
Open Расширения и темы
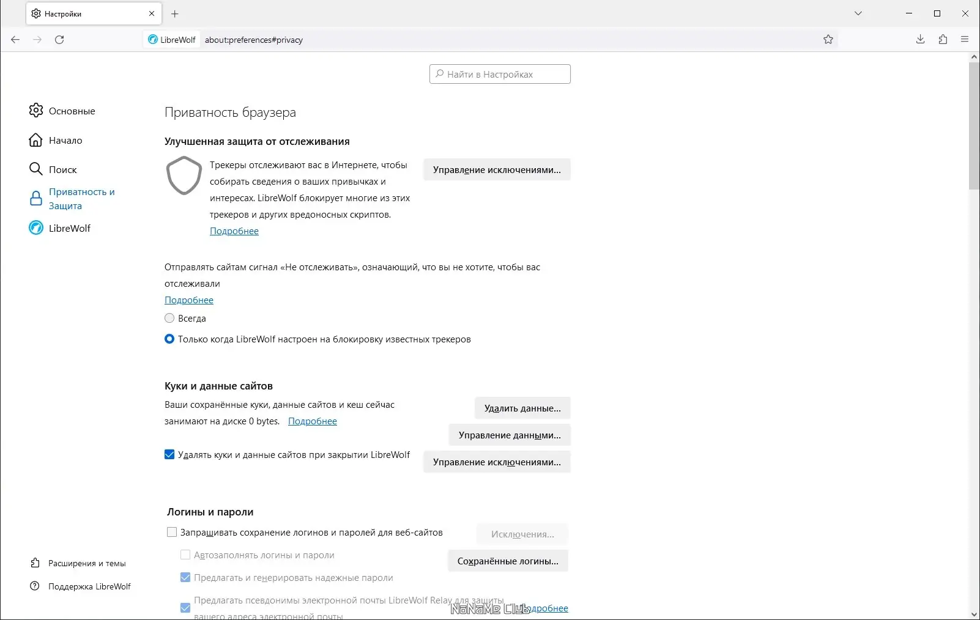coord(78,563)
